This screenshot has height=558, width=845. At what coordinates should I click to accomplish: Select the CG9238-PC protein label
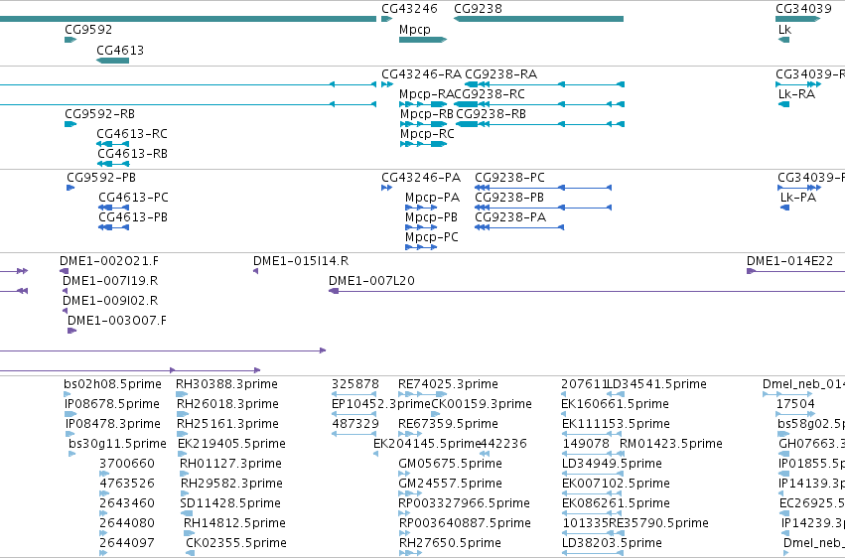click(509, 178)
